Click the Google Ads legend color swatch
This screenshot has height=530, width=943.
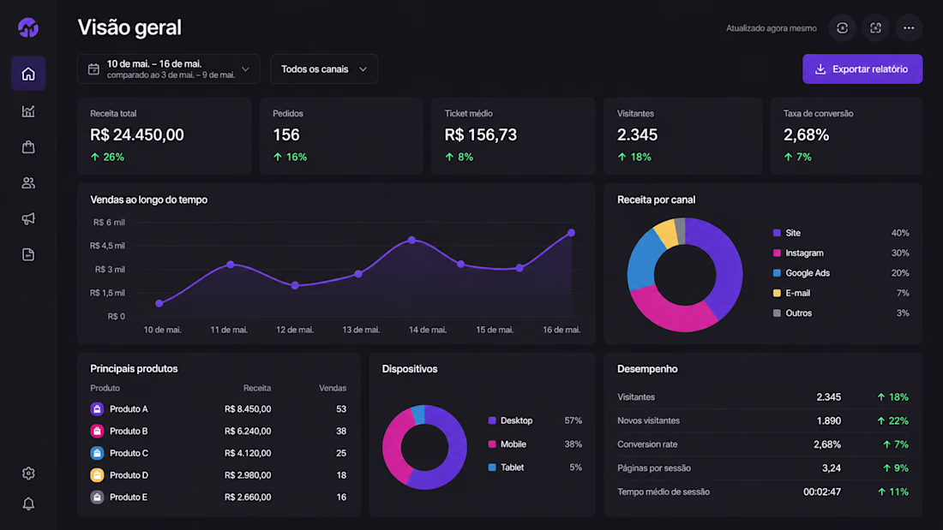[777, 273]
